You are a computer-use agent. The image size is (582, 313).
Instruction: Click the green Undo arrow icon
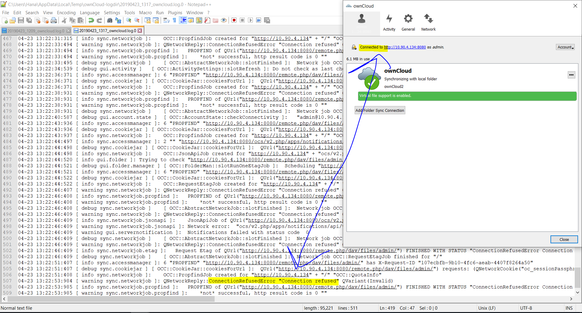click(91, 20)
